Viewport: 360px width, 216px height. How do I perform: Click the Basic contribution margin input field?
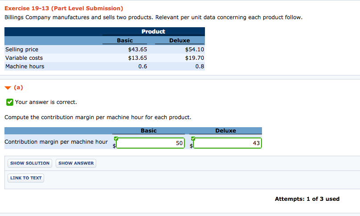coord(151,143)
